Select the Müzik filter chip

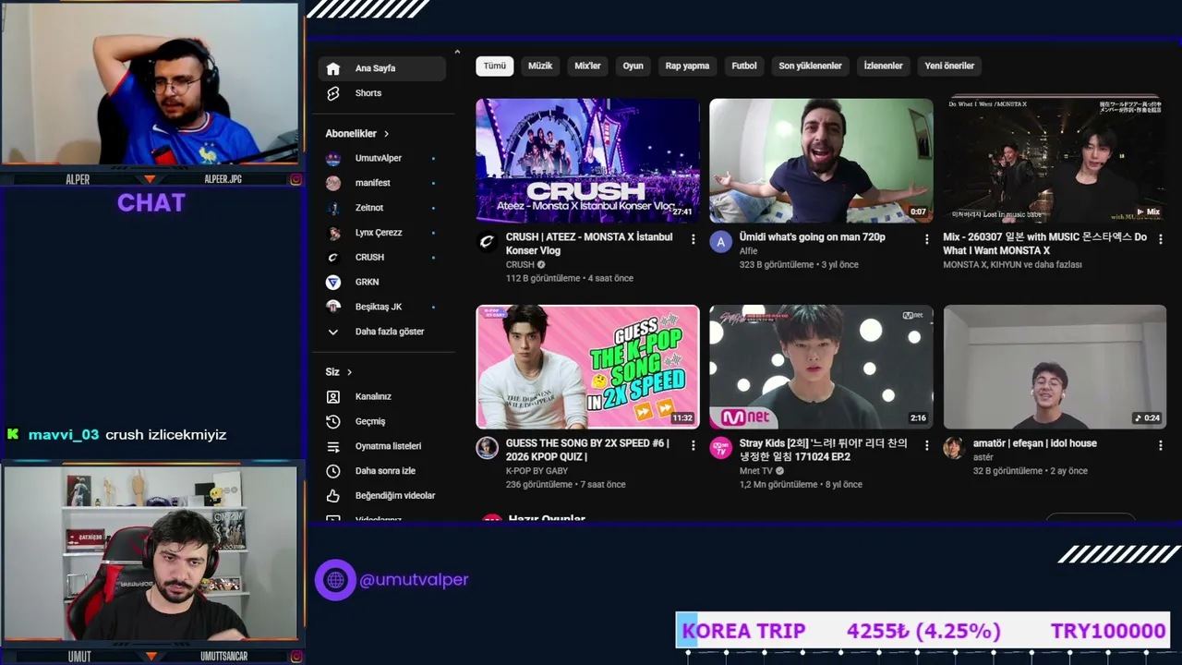point(540,66)
